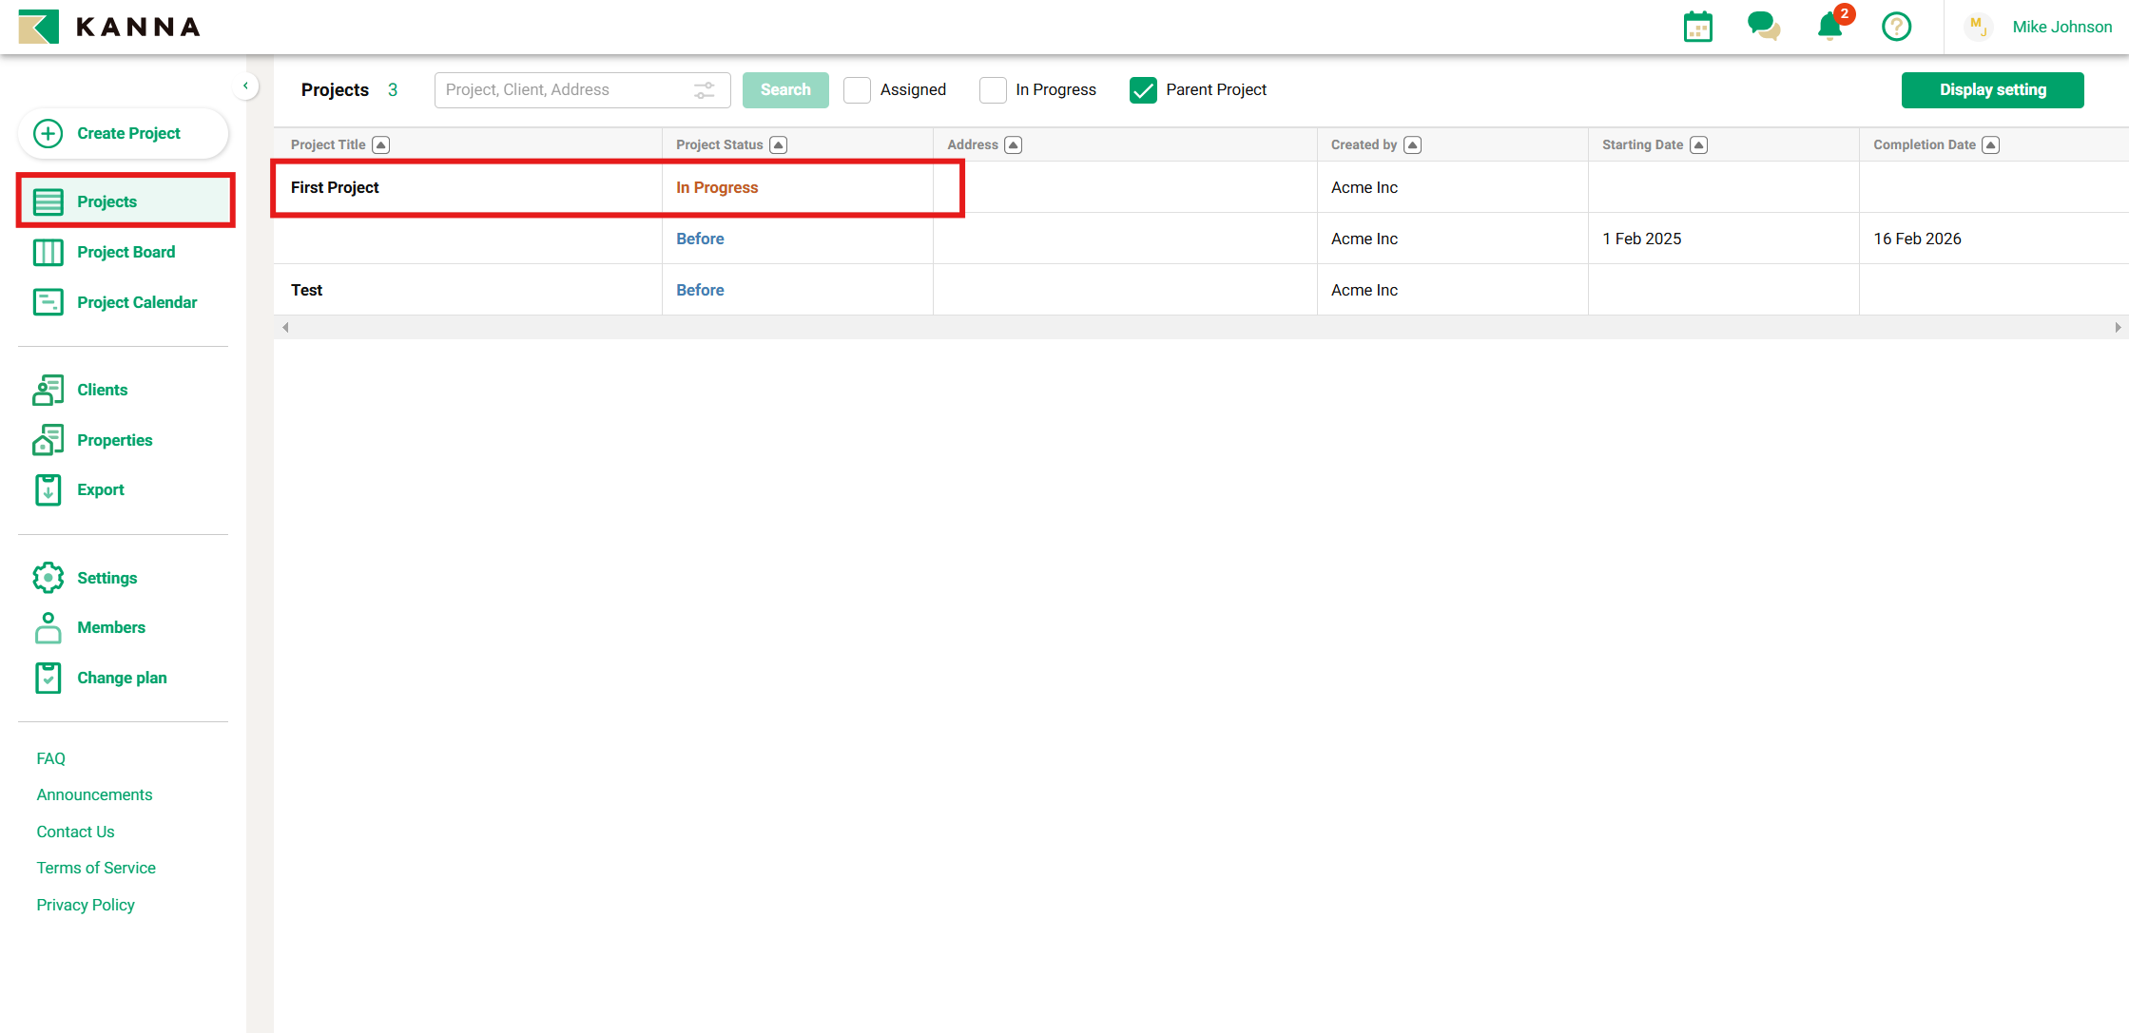
Task: Open the chat messages icon
Action: click(x=1763, y=27)
